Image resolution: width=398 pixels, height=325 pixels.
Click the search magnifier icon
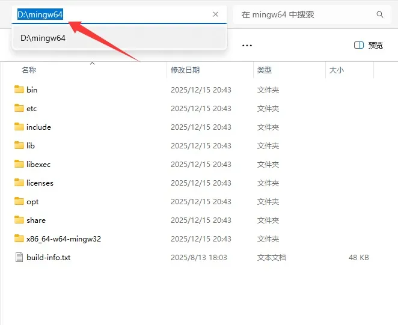click(380, 14)
